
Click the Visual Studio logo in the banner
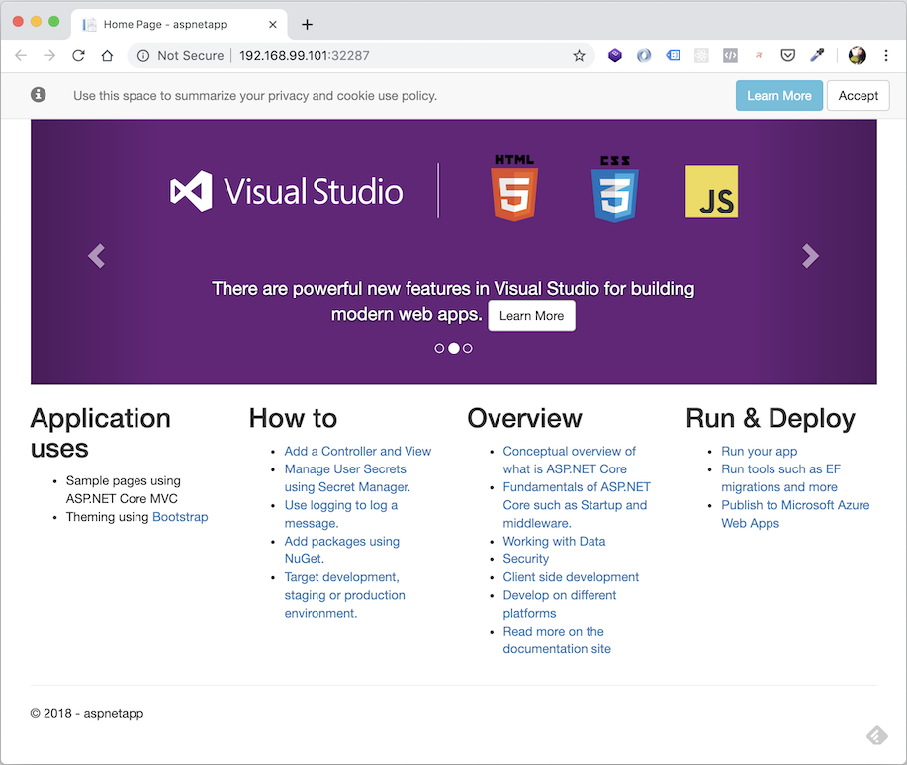coord(286,191)
